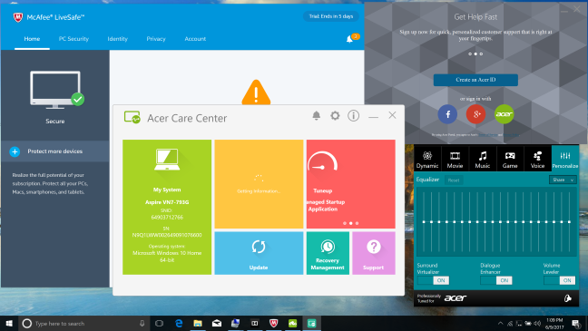This screenshot has width=588, height=331.
Task: Toggle Dialogue Enhancer switch
Action: coord(496,280)
